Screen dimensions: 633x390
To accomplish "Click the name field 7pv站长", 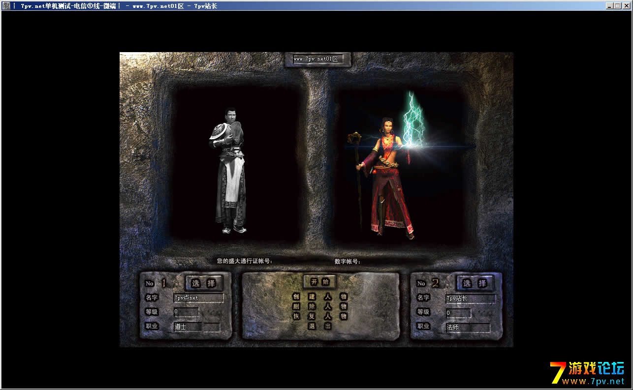I will pyautogui.click(x=470, y=299).
